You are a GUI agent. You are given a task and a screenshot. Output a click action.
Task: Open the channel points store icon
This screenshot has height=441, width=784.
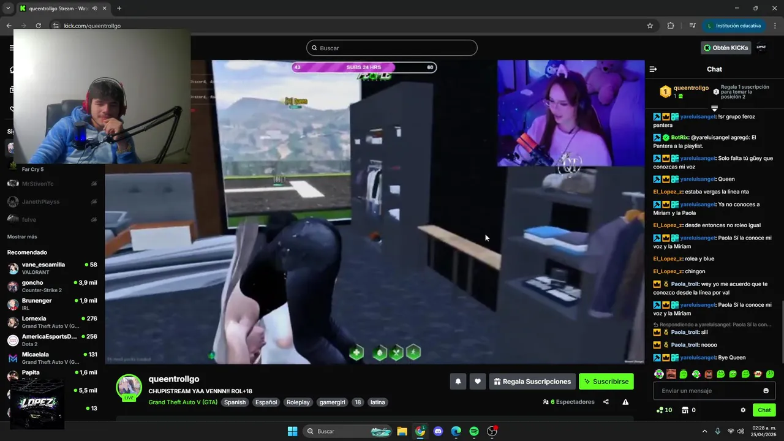[x=685, y=410]
